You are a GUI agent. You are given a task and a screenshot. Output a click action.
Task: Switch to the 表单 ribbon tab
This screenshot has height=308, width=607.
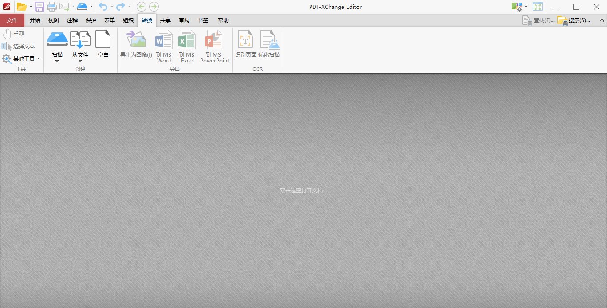point(110,20)
